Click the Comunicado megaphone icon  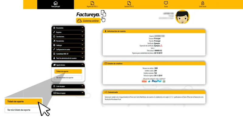pos(106,92)
